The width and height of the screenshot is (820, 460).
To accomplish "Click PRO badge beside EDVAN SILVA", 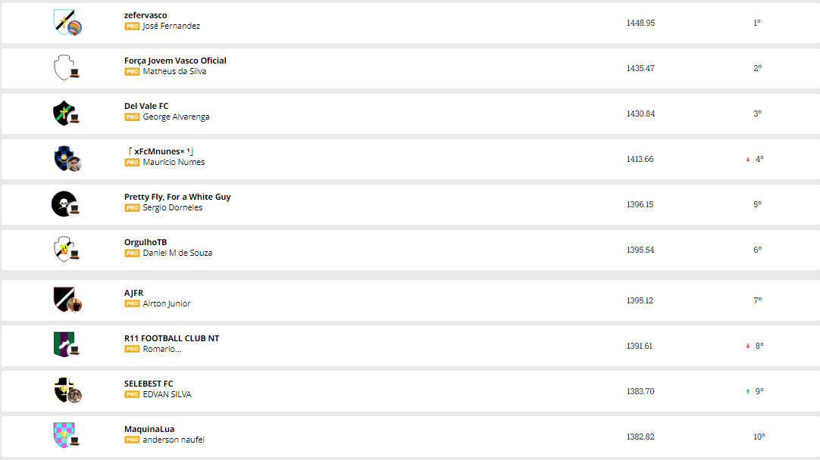I will (x=132, y=395).
